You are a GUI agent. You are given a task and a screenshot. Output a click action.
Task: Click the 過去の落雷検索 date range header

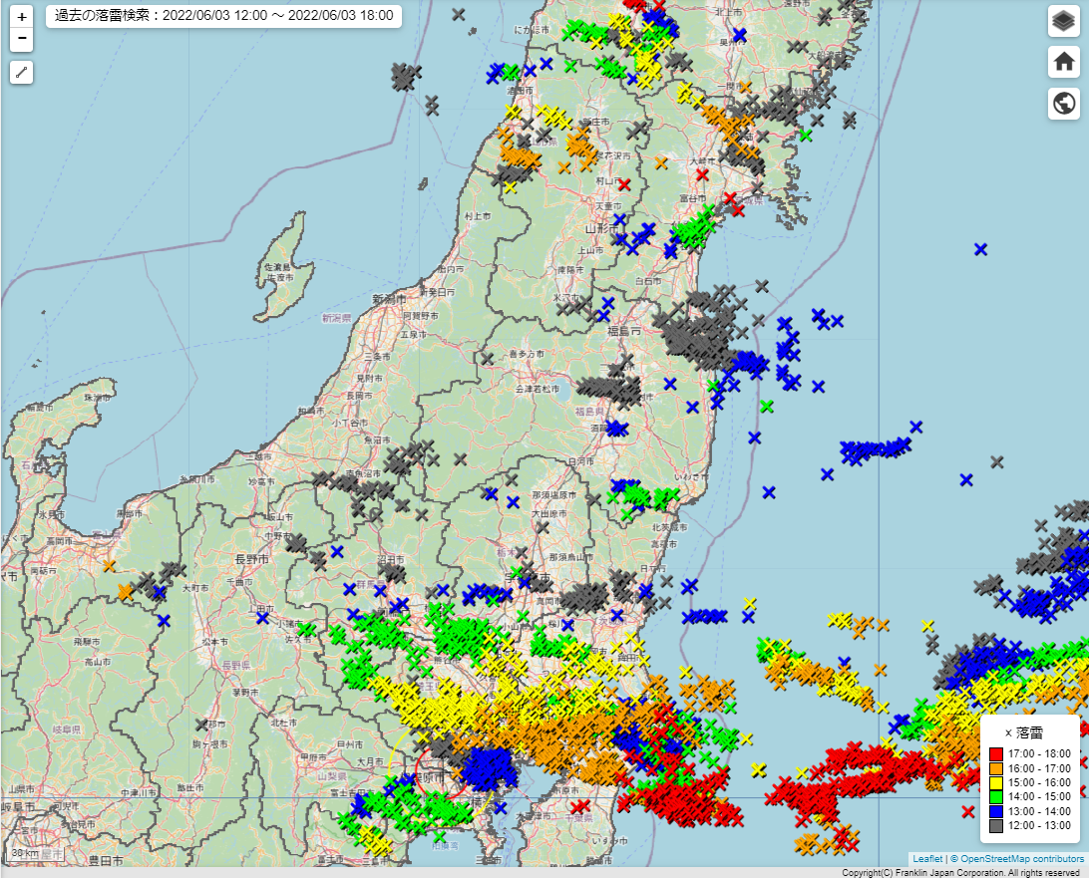224,16
